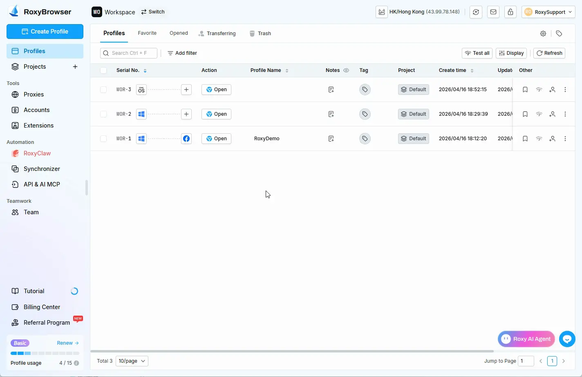Go to next page arrow
This screenshot has width=582, height=377.
click(x=564, y=361)
